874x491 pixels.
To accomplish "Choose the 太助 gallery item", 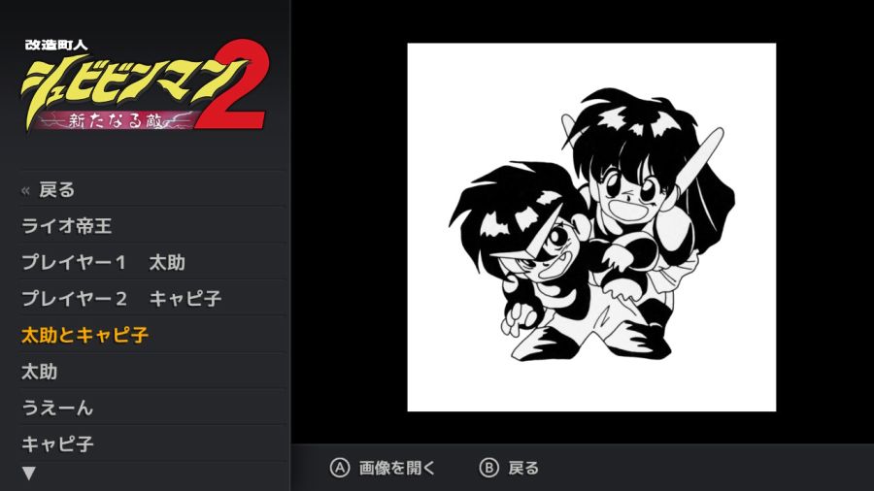I will pyautogui.click(x=152, y=372).
